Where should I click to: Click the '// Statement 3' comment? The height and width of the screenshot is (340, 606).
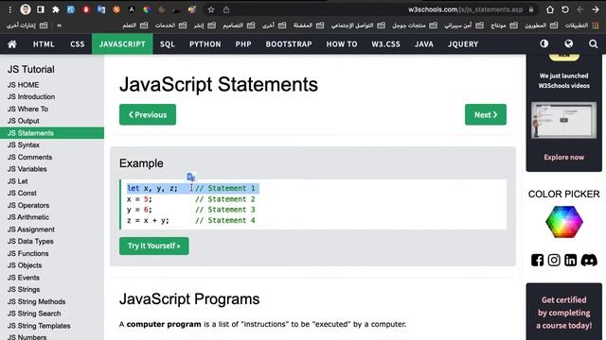coord(225,210)
